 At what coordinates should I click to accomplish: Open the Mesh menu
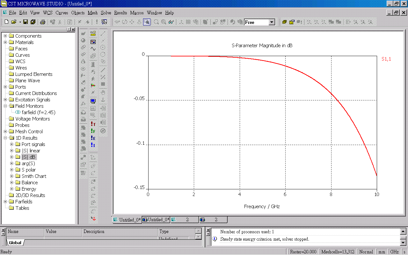[93, 13]
